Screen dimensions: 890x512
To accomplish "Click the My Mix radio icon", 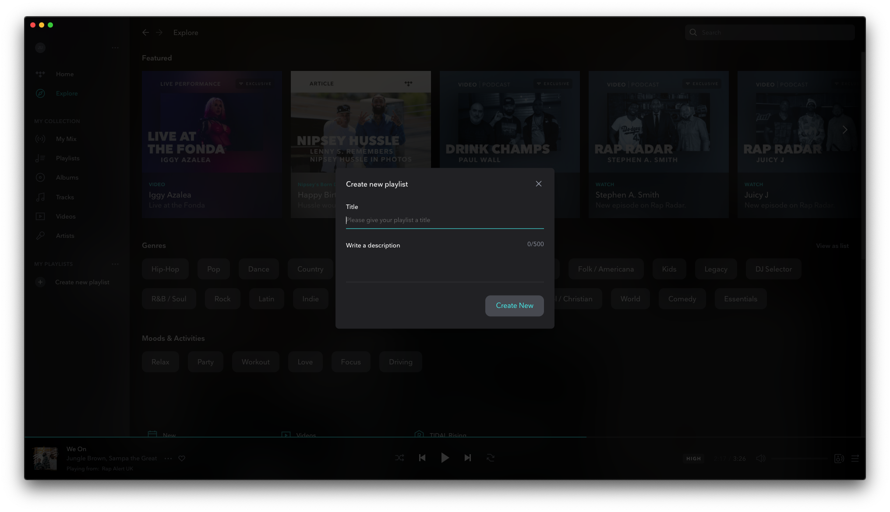I will pyautogui.click(x=40, y=139).
